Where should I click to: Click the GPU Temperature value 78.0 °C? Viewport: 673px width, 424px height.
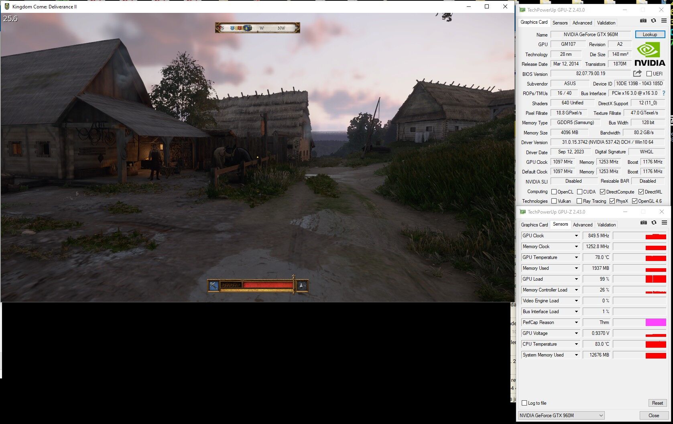597,257
